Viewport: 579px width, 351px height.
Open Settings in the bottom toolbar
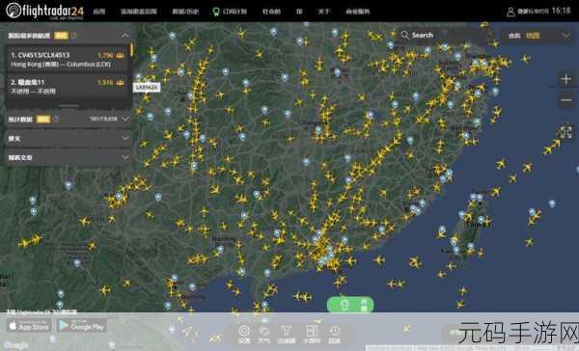244,335
